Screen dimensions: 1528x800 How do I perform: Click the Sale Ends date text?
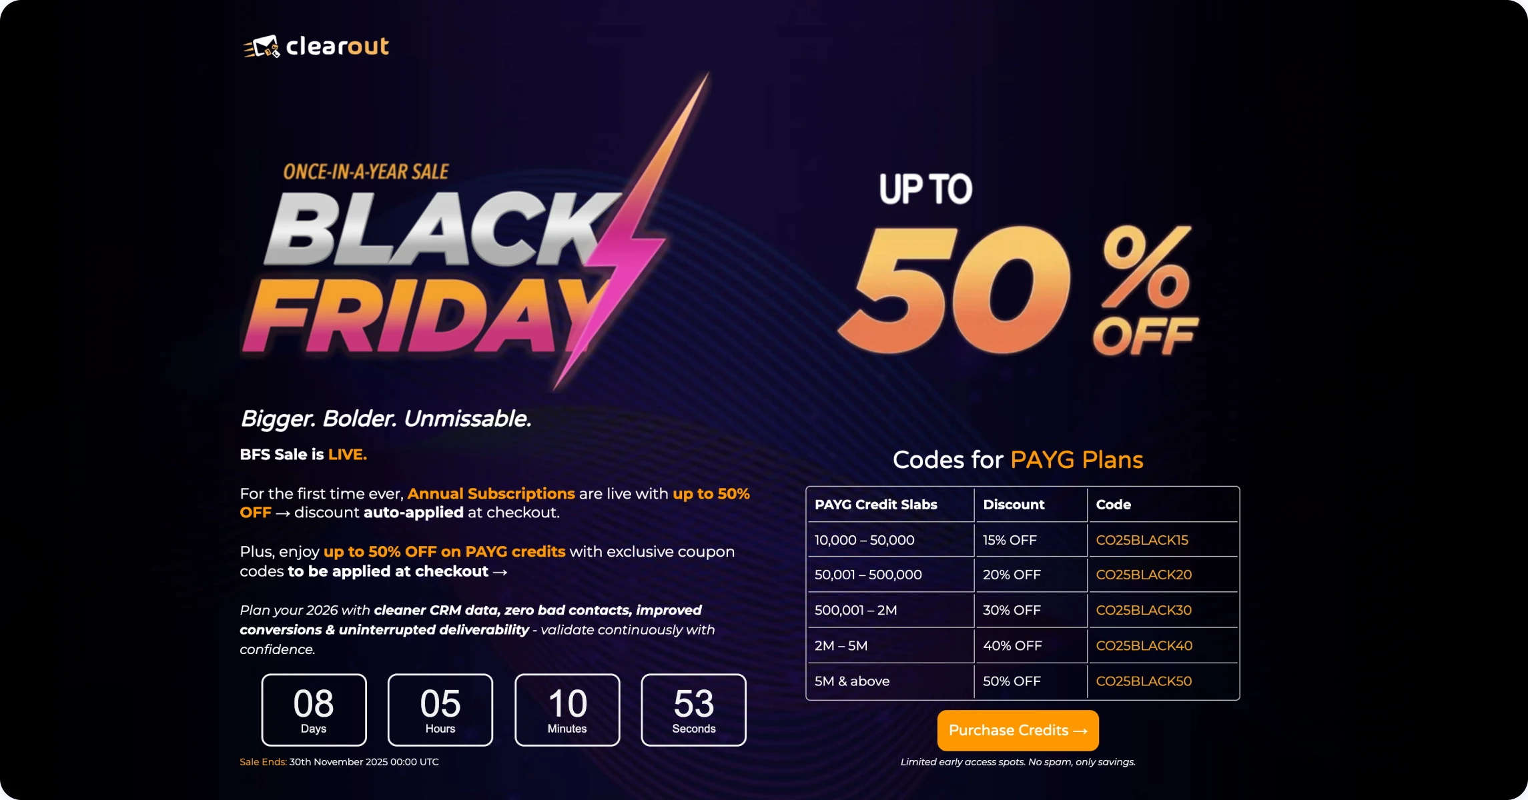point(364,762)
